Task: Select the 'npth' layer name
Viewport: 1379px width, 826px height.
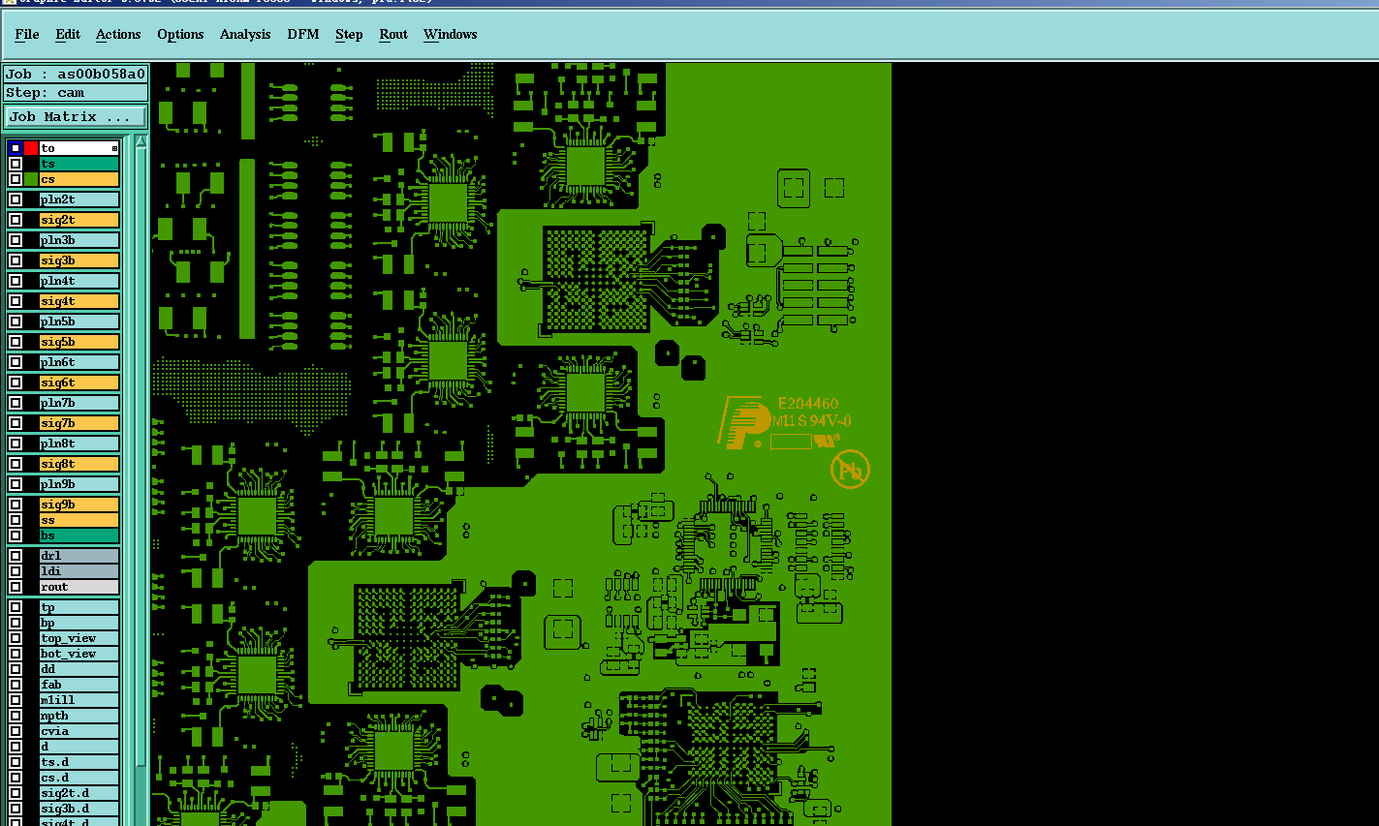Action: 78,716
